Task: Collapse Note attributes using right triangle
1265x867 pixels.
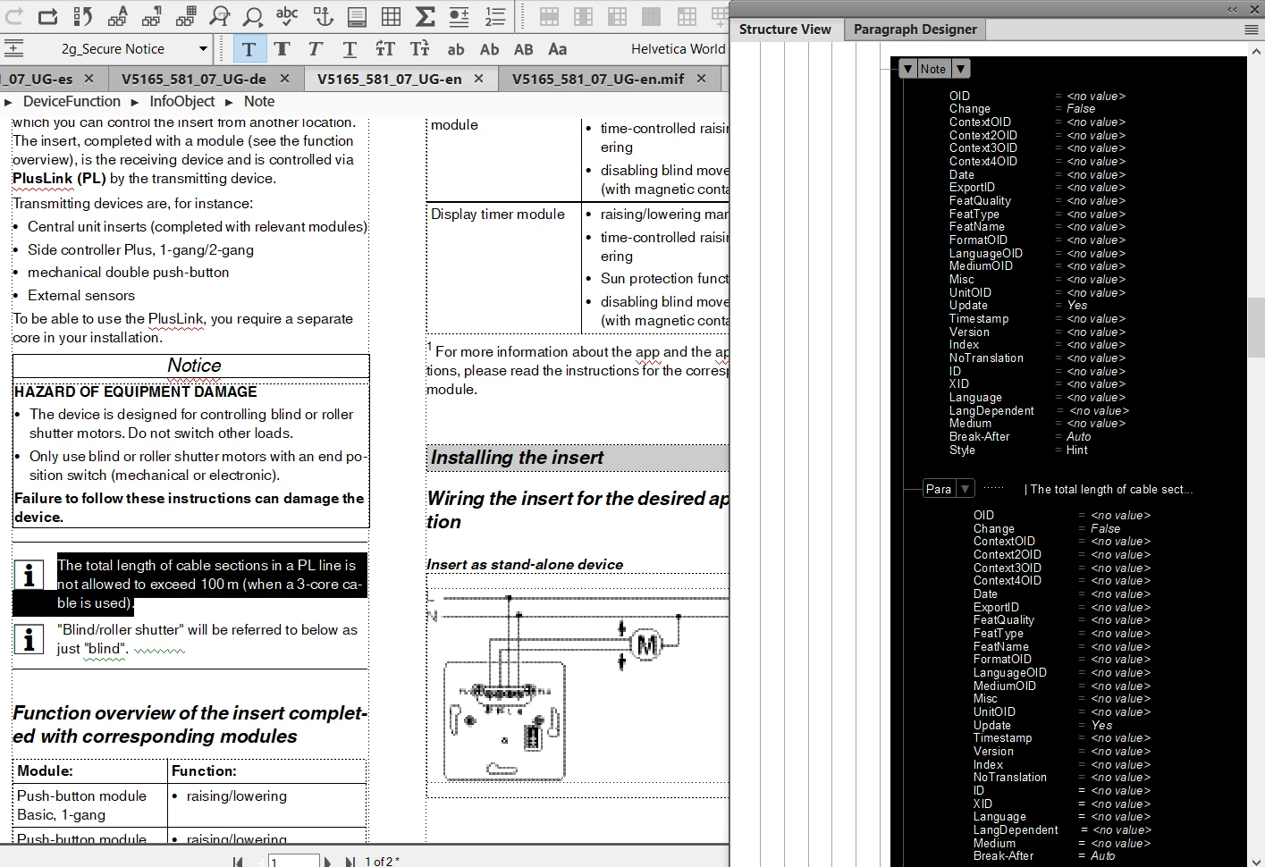Action: 960,69
